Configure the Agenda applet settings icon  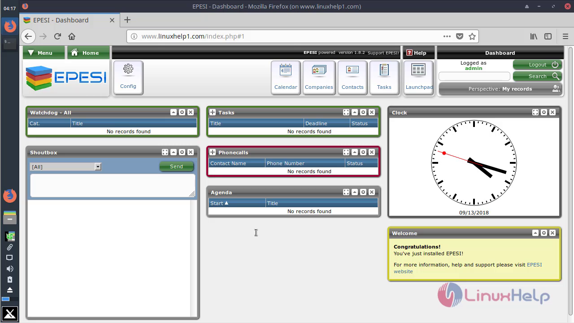tap(363, 192)
